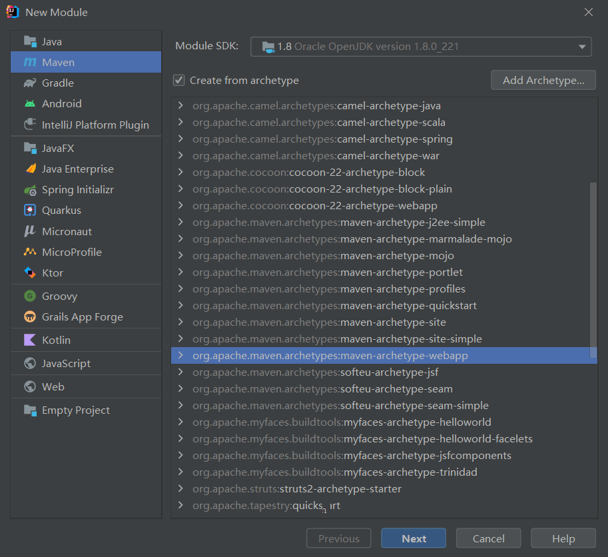Click the MicroProfile icon

point(30,252)
